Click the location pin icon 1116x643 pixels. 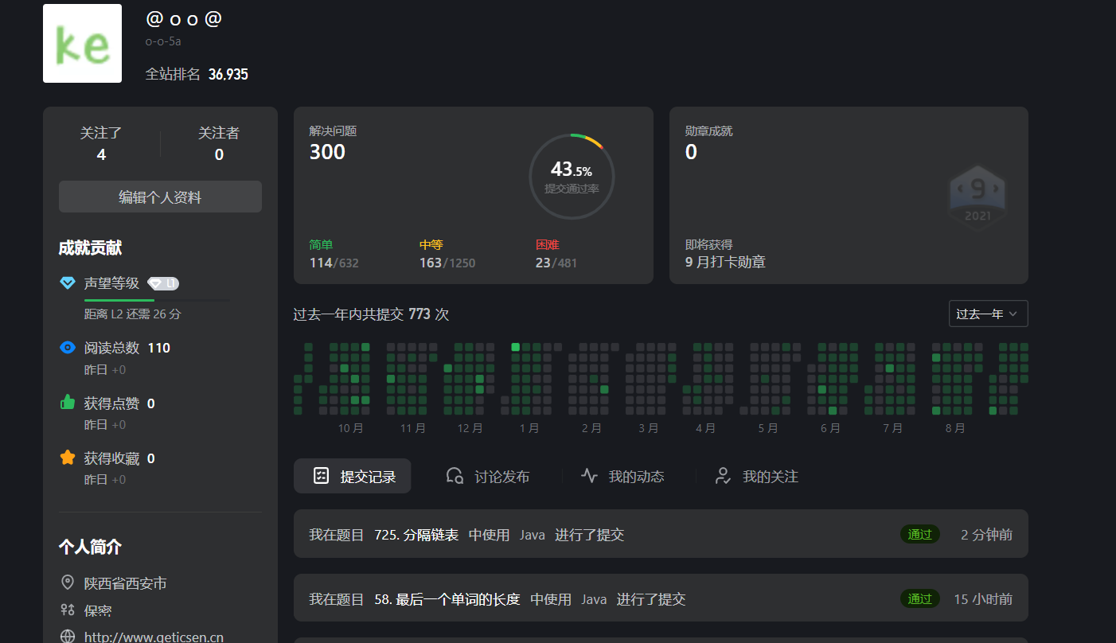[x=68, y=583]
